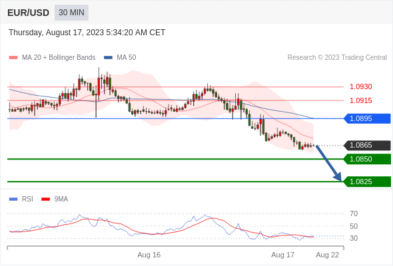The width and height of the screenshot is (393, 266).
Task: Click the blue 1.0895 pivot price tag
Action: click(x=367, y=118)
